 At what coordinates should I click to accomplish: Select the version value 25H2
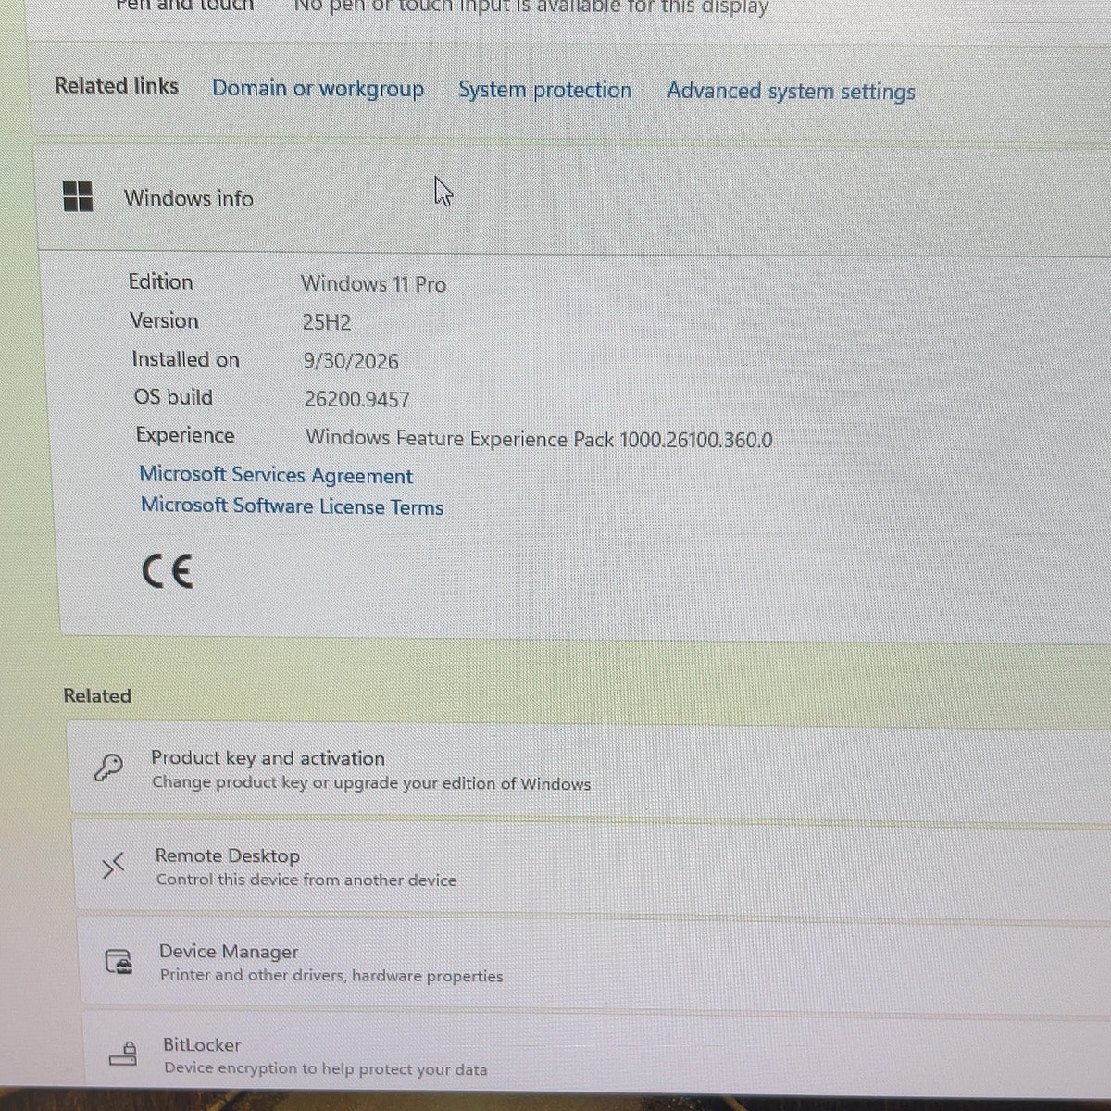point(327,322)
